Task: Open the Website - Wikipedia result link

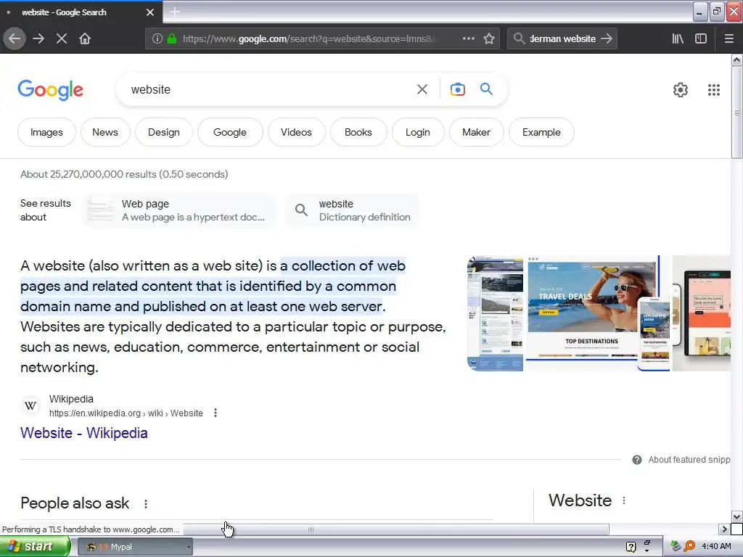Action: [84, 433]
